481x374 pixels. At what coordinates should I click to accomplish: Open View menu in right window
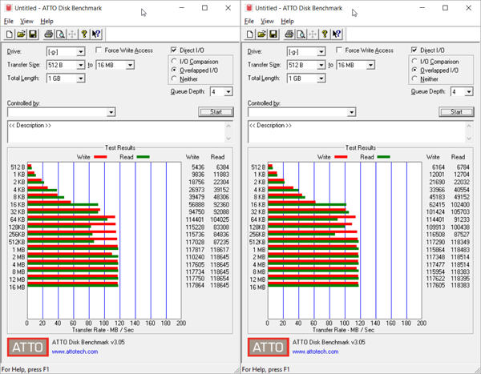pos(267,21)
